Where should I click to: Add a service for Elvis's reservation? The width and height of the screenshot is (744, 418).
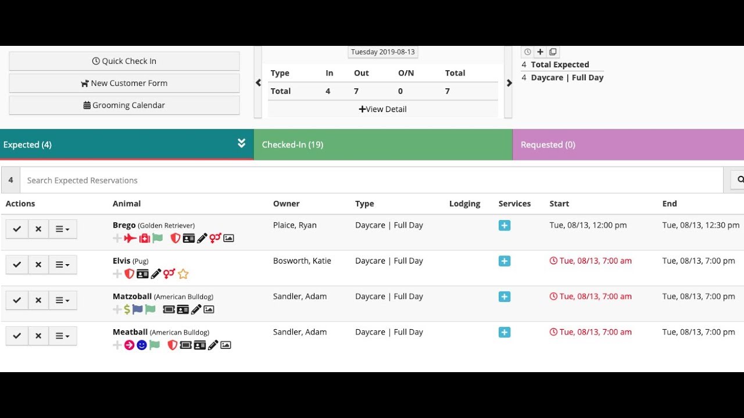[505, 261]
